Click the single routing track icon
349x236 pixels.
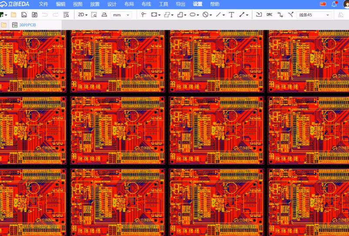280,15
